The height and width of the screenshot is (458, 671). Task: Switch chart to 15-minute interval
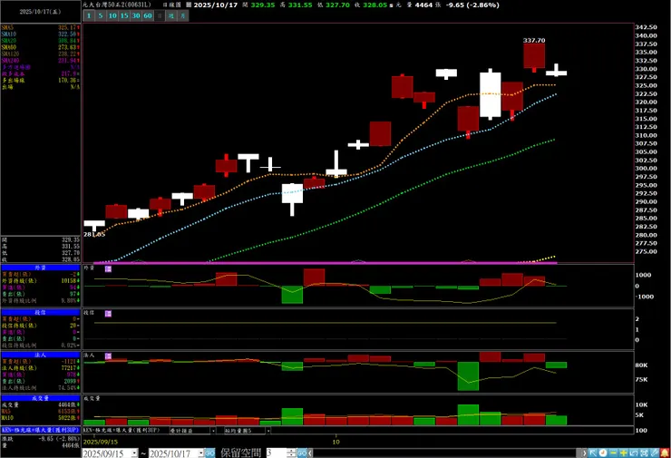click(124, 15)
